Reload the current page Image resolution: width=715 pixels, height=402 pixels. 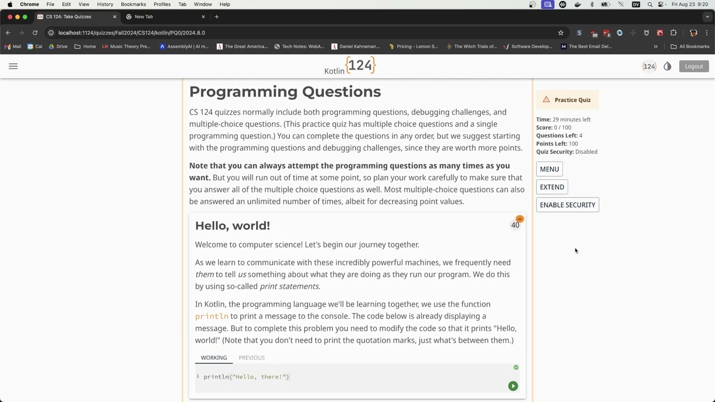(35, 33)
